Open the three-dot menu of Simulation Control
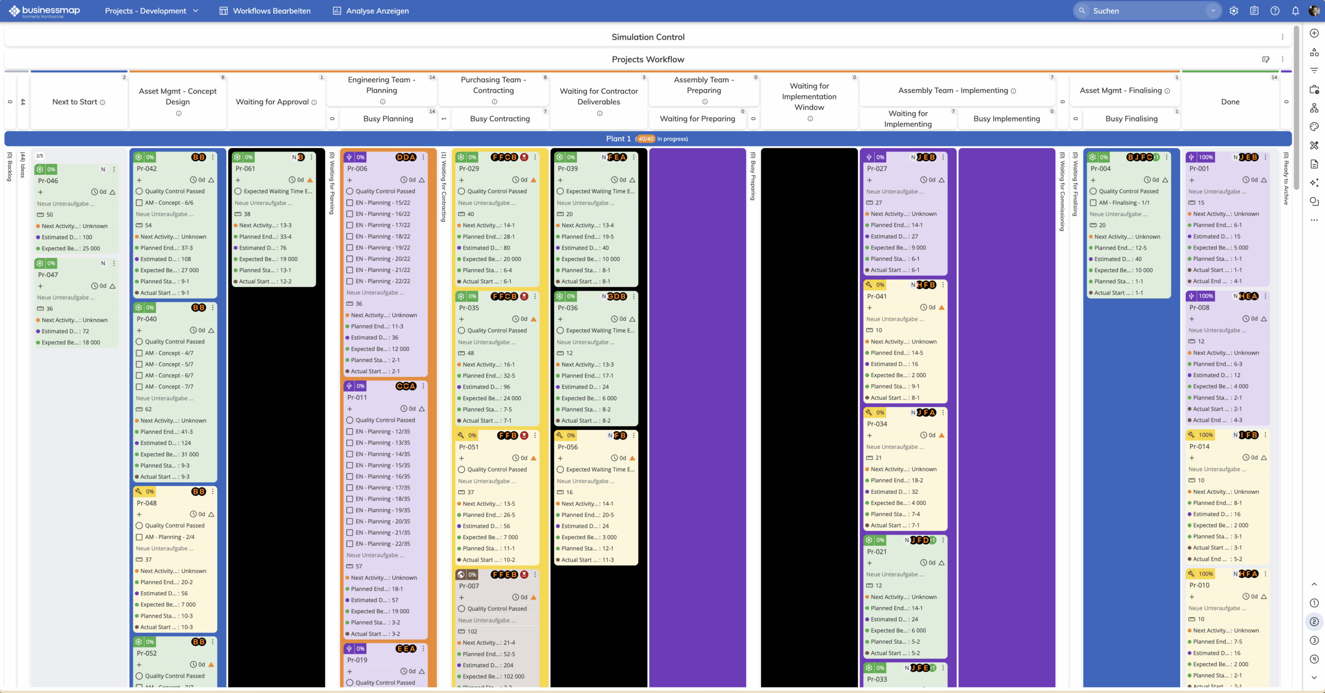This screenshot has width=1325, height=693. pyautogui.click(x=1283, y=37)
